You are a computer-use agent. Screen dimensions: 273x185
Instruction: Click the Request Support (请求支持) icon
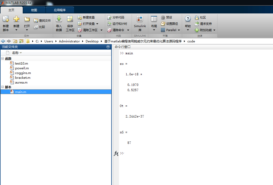(x=197, y=24)
